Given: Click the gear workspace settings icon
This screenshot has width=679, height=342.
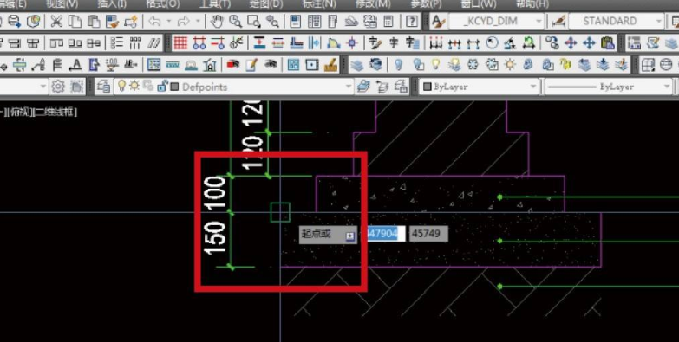Looking at the screenshot, I should click(58, 87).
